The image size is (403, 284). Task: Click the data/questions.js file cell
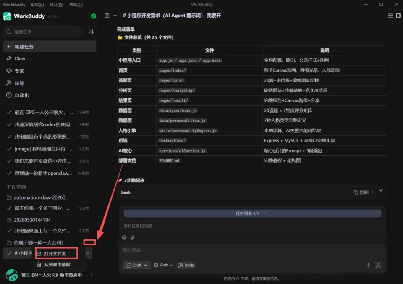pos(178,110)
